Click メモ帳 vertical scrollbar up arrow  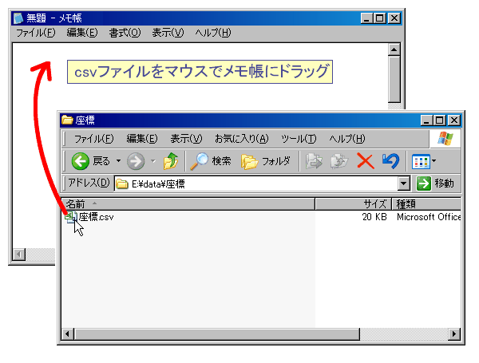tap(394, 49)
